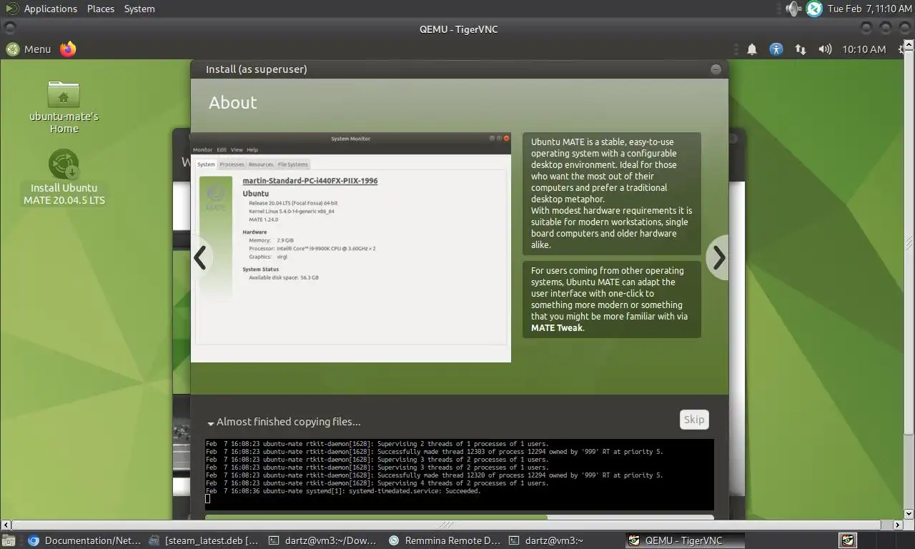Open the ubuntu-mate's Home folder icon
Viewport: 915px width, 549px height.
click(64, 107)
